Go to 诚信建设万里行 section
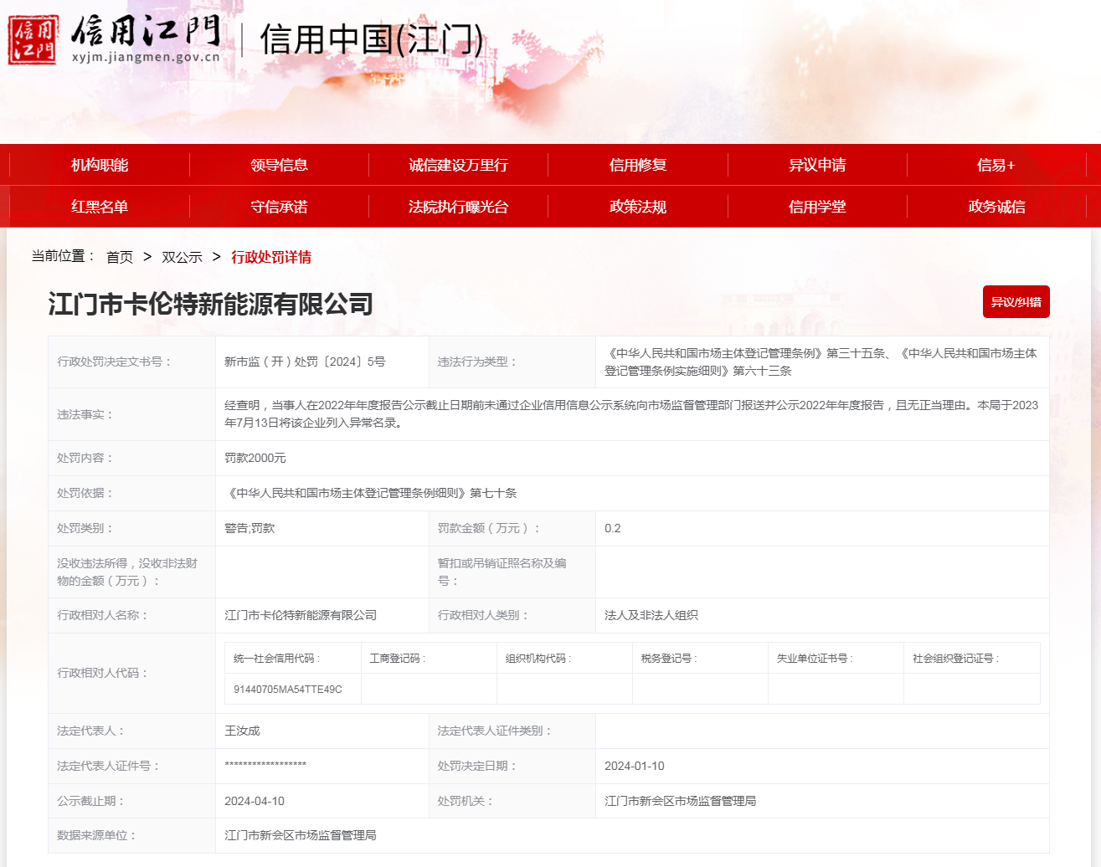This screenshot has height=867, width=1101. (458, 165)
